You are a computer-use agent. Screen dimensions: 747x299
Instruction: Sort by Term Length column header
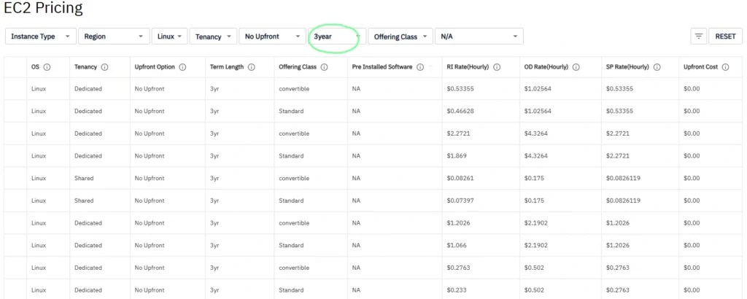227,67
